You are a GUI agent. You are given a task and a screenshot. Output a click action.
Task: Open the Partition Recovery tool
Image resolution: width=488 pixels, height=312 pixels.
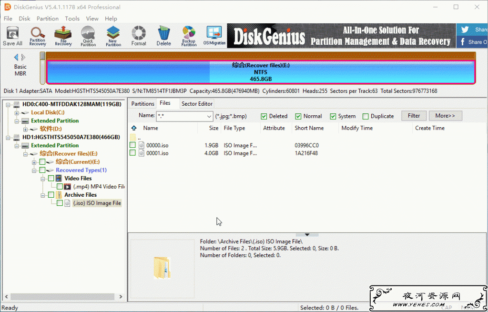(38, 36)
